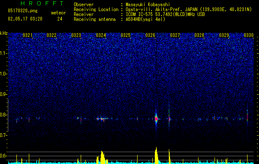This screenshot has width=259, height=164.
Task: Click the 1.0 kHz axis label
Action: pos(3,74)
